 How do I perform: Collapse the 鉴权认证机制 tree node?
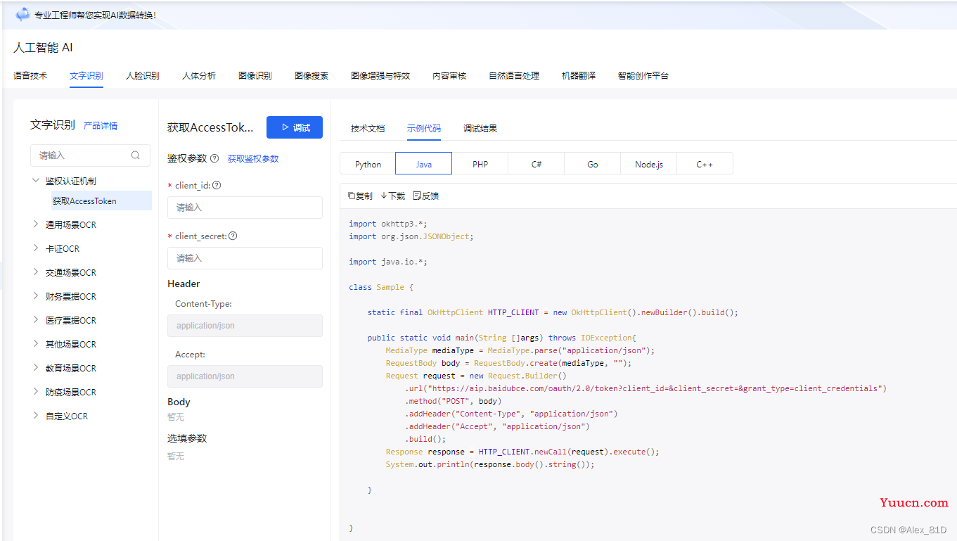36,181
